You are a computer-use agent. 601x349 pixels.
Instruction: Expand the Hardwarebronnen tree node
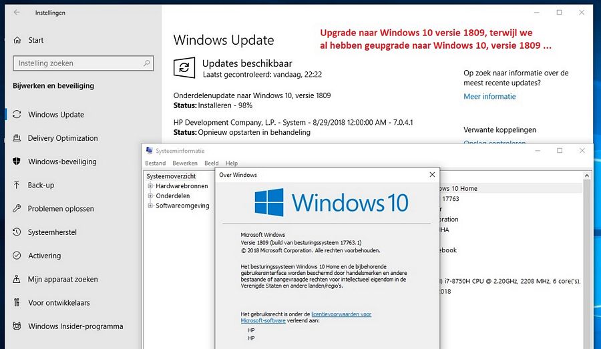tap(150, 186)
